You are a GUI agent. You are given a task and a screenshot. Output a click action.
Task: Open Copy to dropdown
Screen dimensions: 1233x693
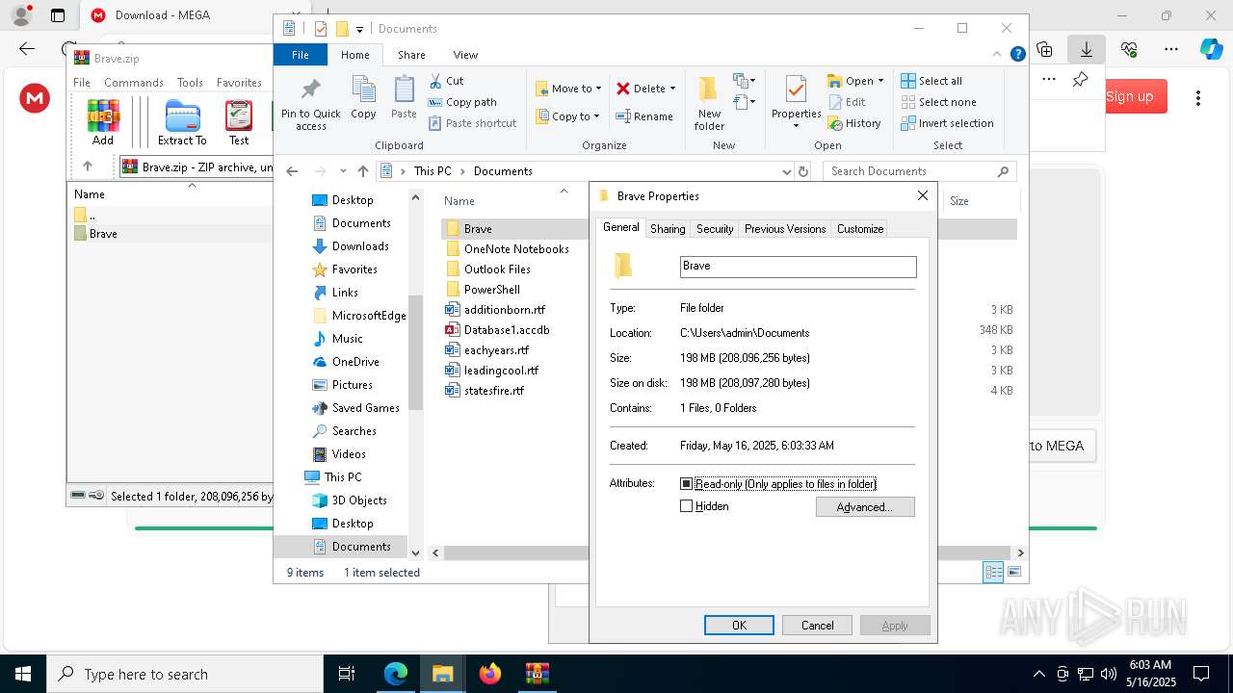[x=567, y=116]
